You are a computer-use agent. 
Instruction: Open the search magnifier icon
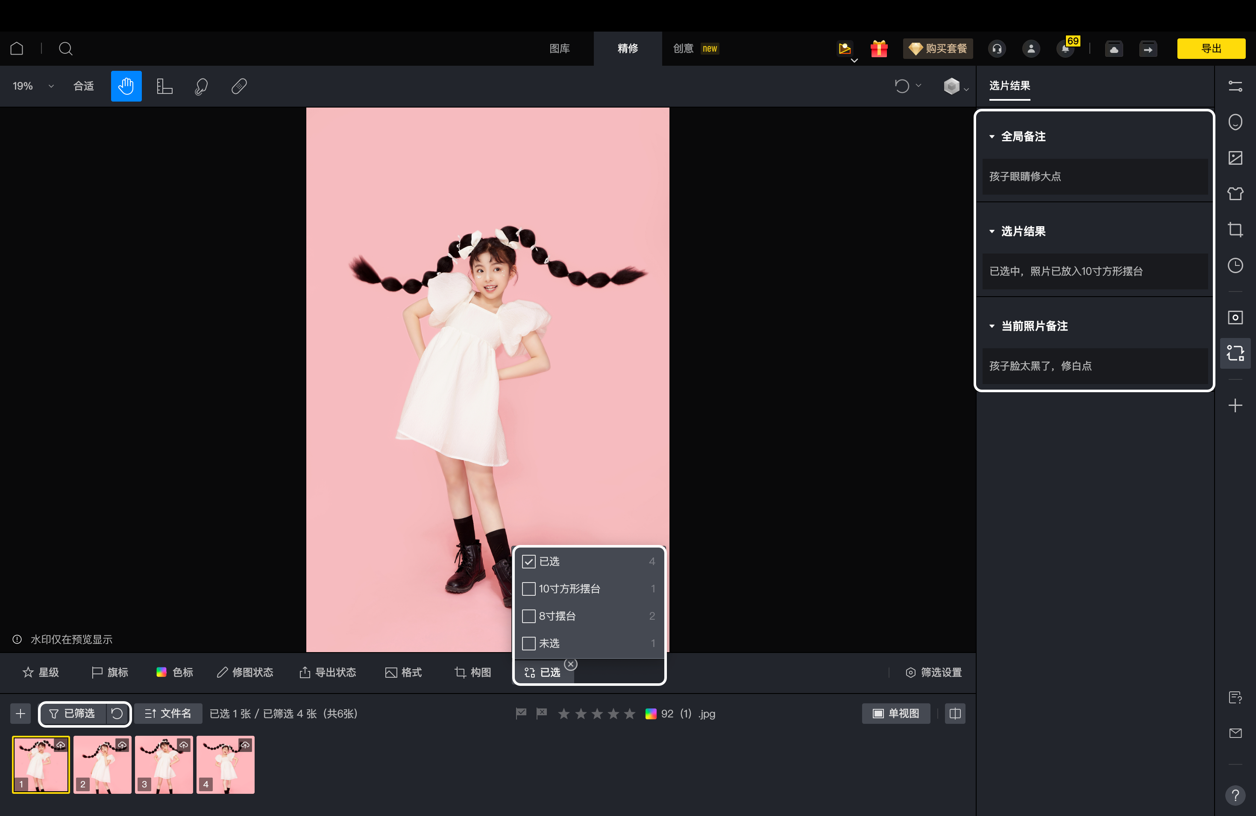65,49
